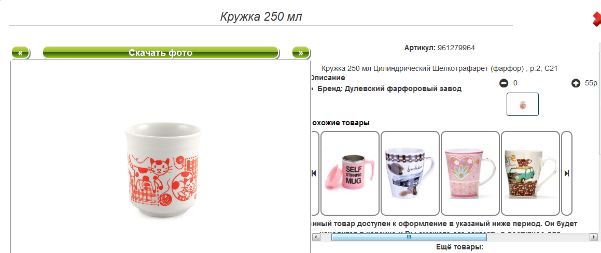Increase quantity with the plus icon
The width and height of the screenshot is (601, 253).
pyautogui.click(x=576, y=83)
